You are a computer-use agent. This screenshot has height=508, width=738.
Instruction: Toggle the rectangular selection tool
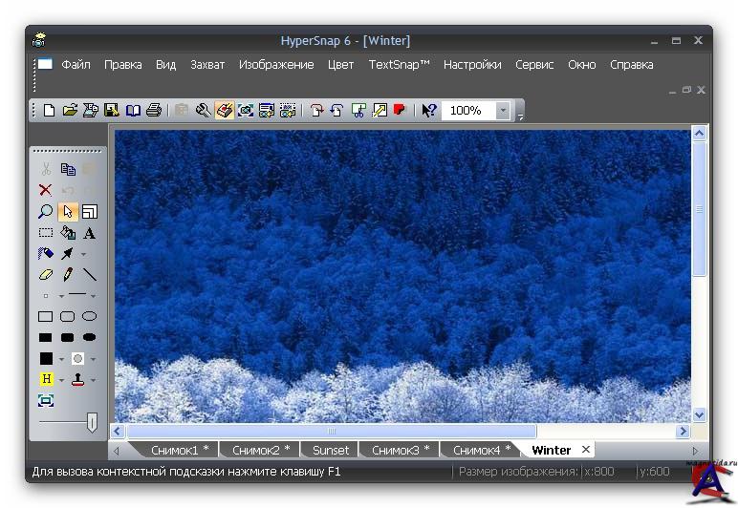tap(45, 233)
